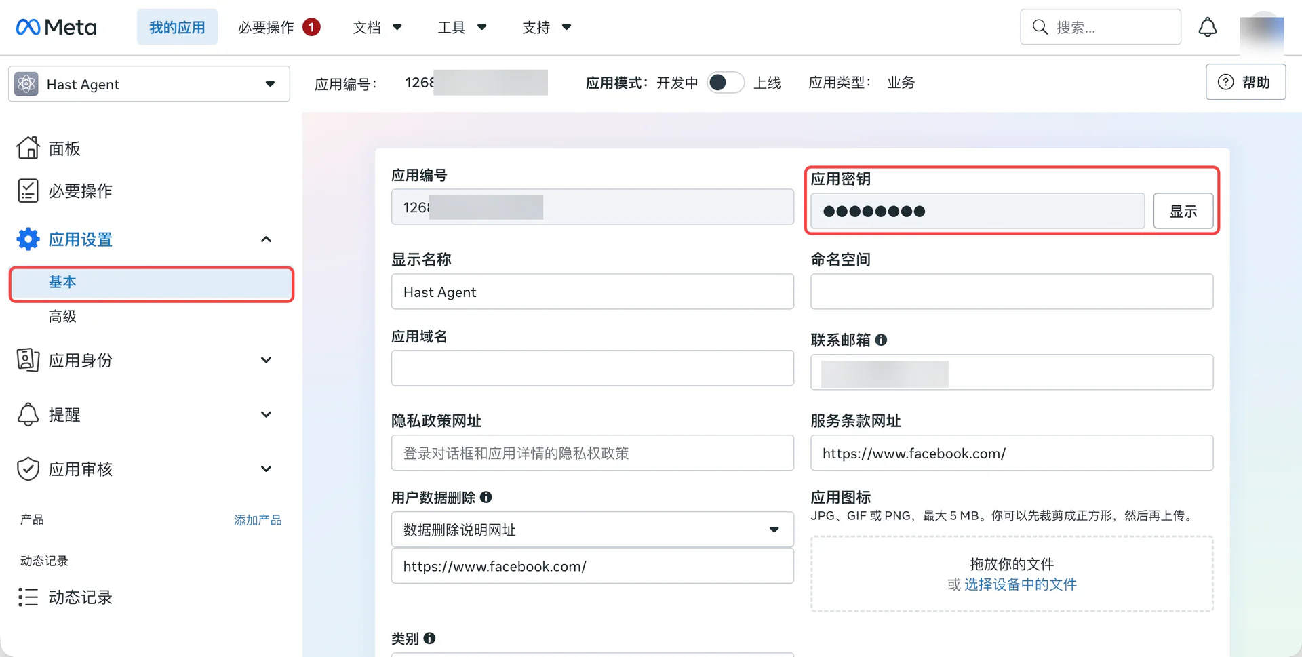Viewport: 1302px width, 657px height.
Task: Click the app icon file drop zone
Action: [x=1012, y=574]
